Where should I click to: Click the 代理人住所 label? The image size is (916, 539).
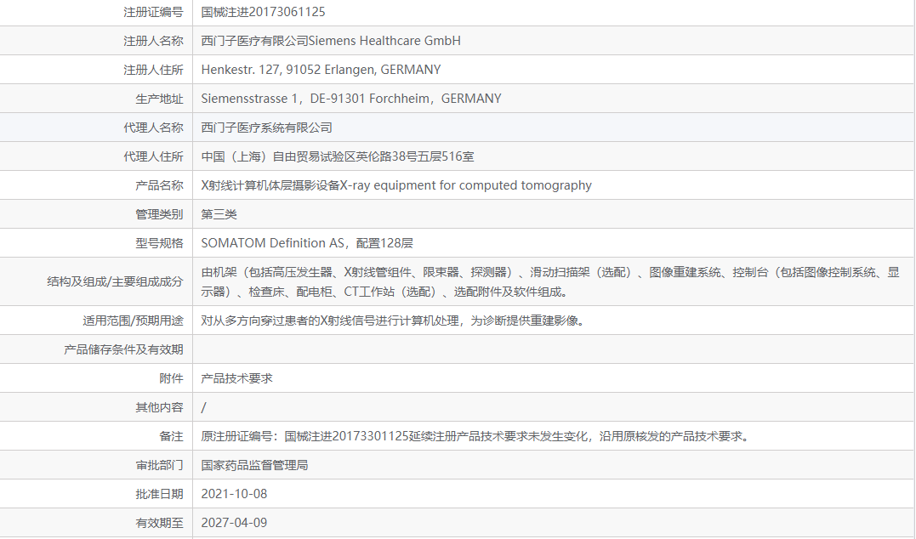(x=153, y=156)
